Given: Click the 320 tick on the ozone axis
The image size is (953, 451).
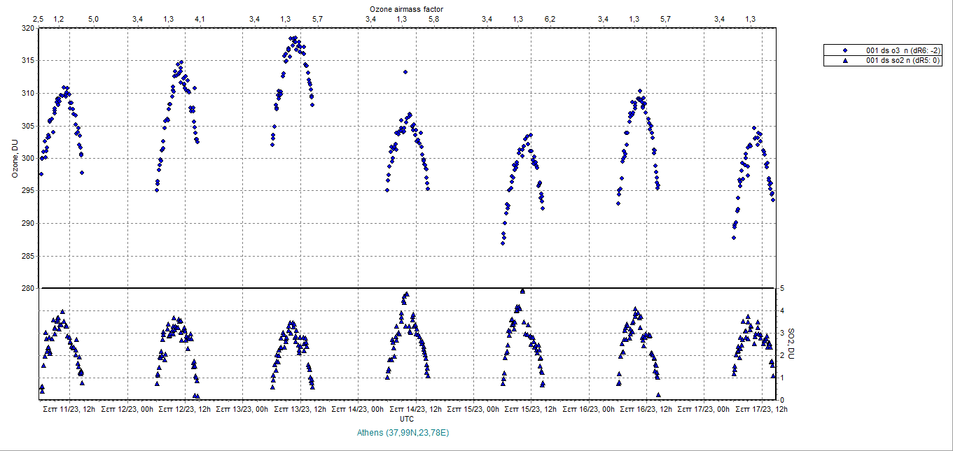Looking at the screenshot, I should coord(27,29).
